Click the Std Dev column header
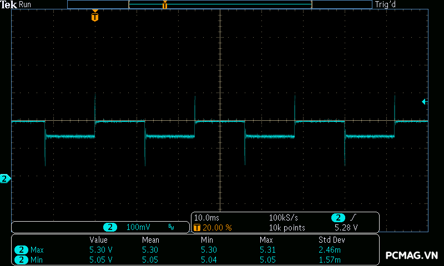Screen dimensions: 444x266 click(331, 240)
